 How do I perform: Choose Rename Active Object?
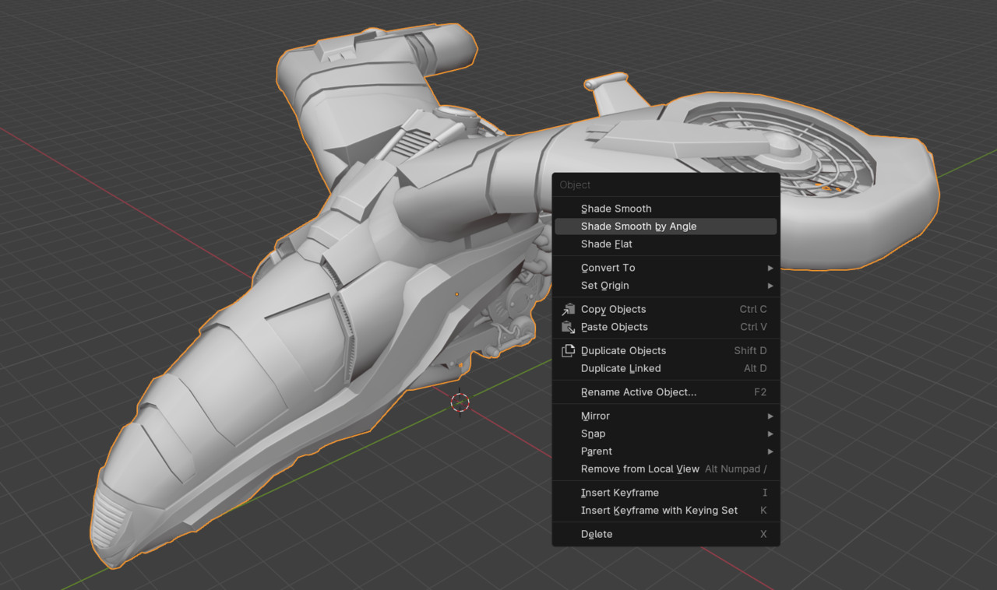click(665, 392)
